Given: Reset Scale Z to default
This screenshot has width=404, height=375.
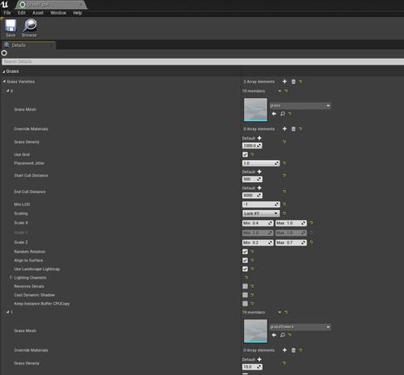Looking at the screenshot, I should [x=312, y=242].
